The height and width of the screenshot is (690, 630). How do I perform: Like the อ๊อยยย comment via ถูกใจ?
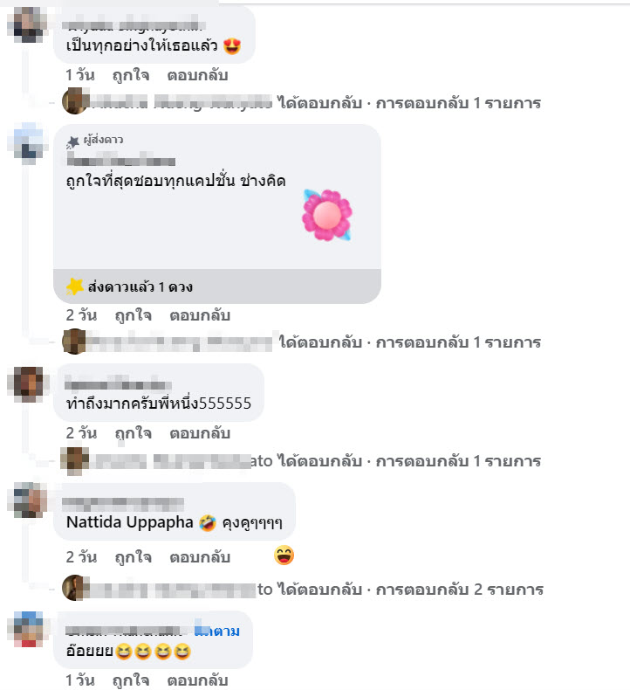click(x=131, y=680)
